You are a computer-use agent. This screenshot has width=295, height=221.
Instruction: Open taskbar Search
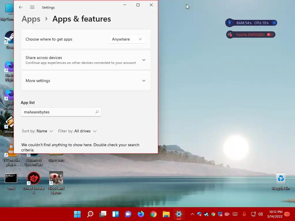90,214
